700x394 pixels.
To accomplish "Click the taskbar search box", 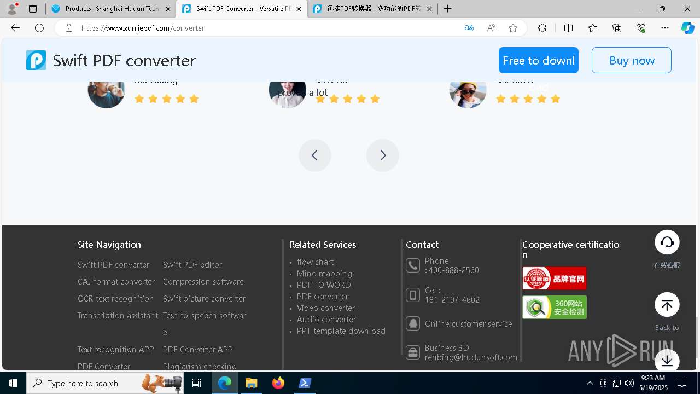I will coord(105,383).
